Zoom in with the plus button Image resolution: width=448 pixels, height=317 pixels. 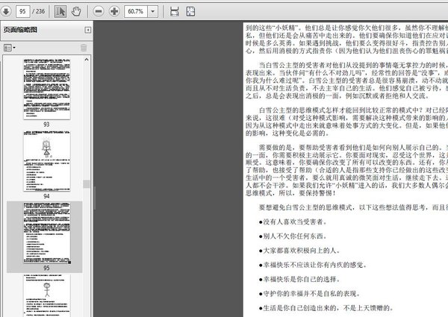pos(114,11)
